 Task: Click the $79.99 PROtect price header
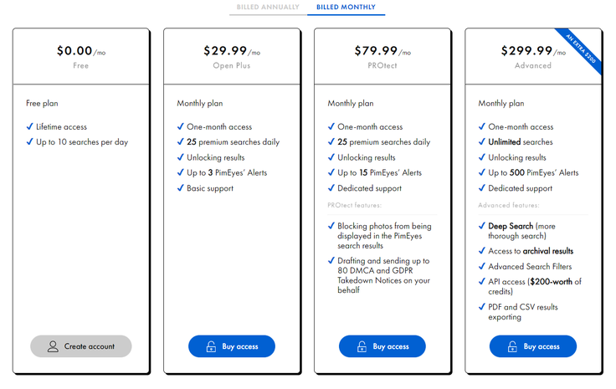click(382, 57)
